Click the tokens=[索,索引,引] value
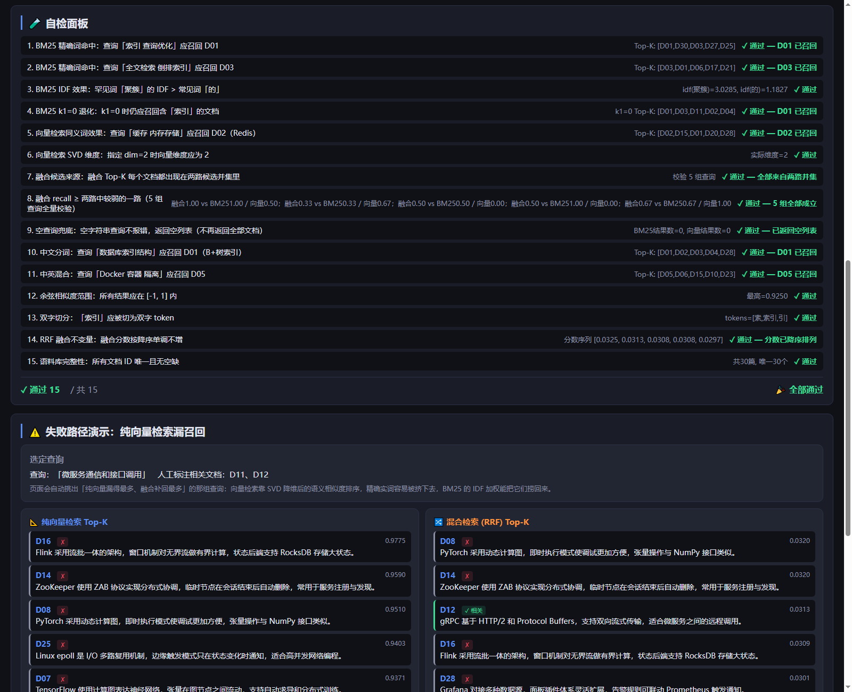 point(756,318)
